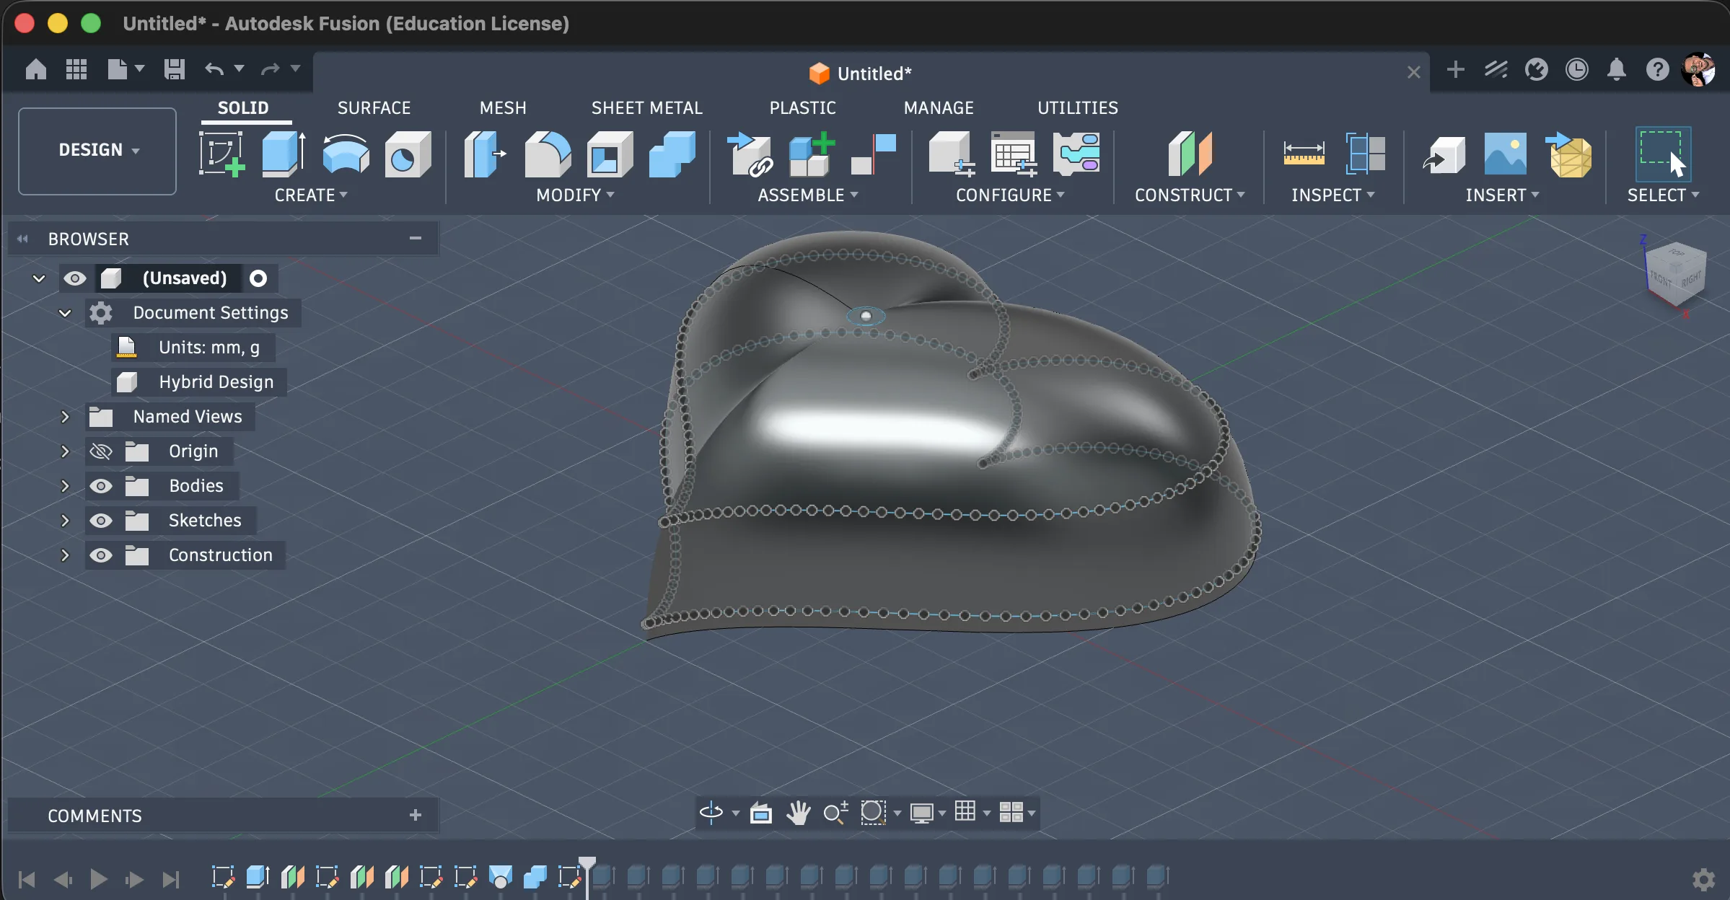Expand the Construction folder
Screen dimensions: 1730x900
65,555
